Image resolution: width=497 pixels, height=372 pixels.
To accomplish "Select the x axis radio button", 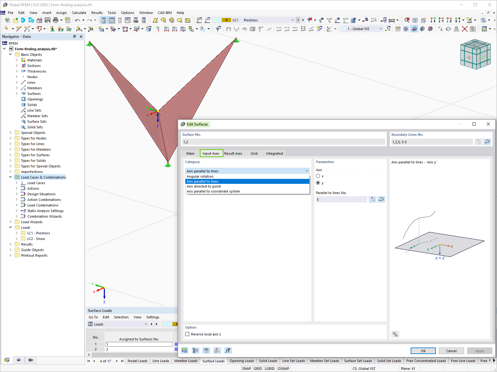I will click(x=318, y=176).
